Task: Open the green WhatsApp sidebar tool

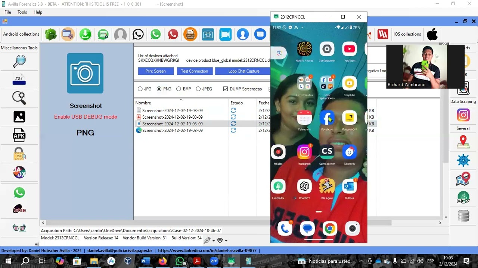Action: tap(19, 192)
